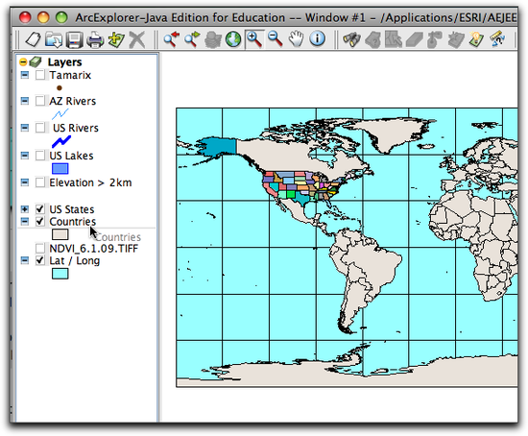The height and width of the screenshot is (436, 528).
Task: Click the grayed Select Features icon
Action: 394,39
